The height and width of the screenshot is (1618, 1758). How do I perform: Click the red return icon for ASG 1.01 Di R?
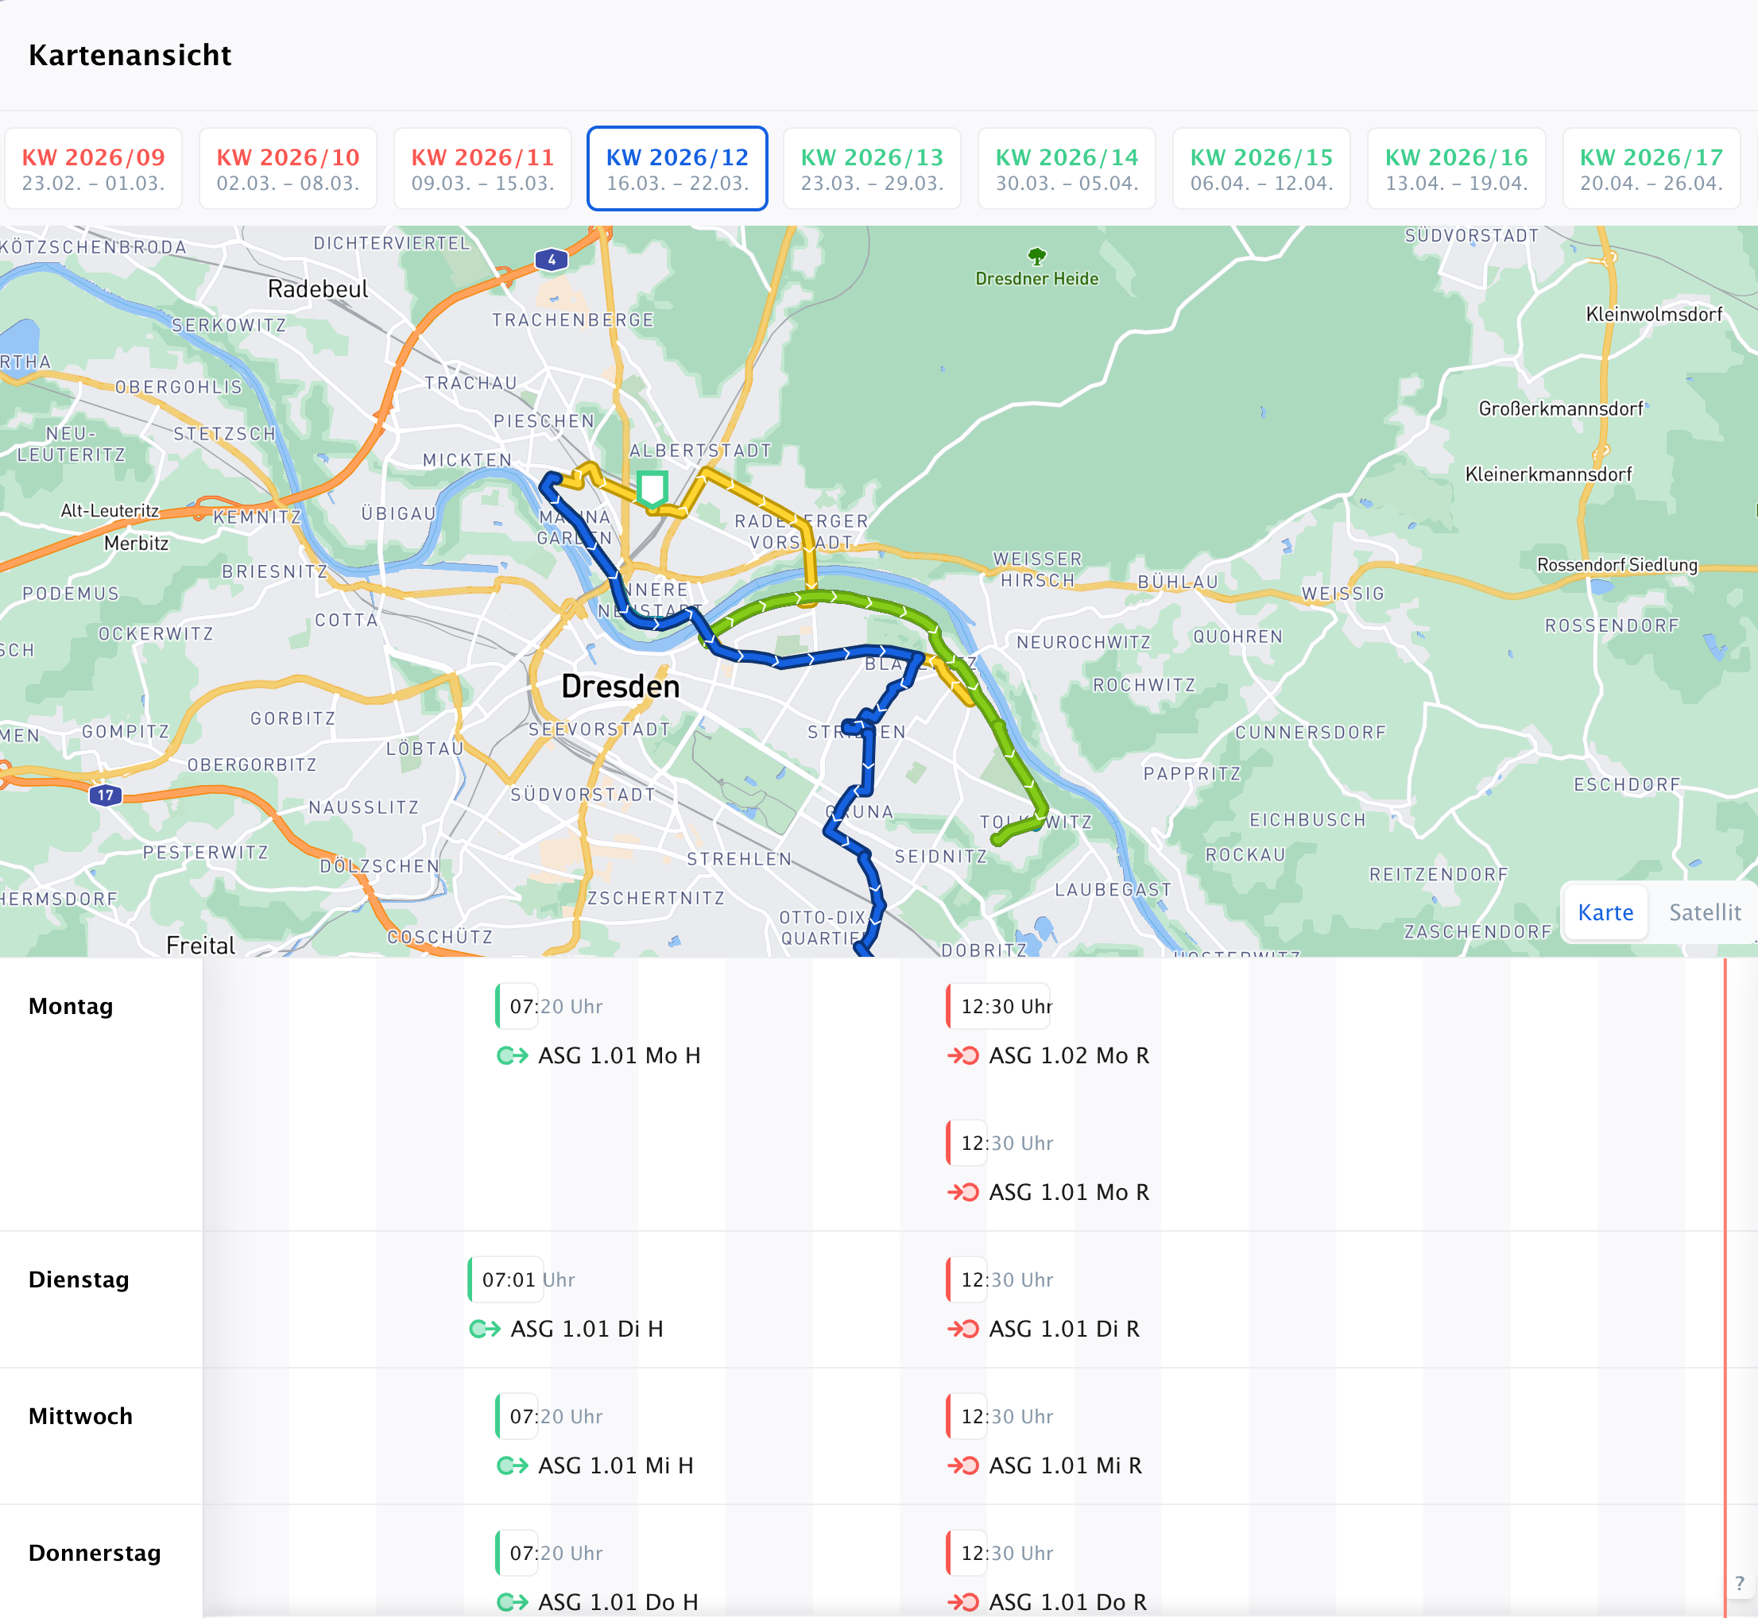click(x=963, y=1328)
